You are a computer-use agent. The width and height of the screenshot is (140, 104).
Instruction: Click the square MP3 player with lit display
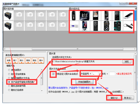coord(85,16)
